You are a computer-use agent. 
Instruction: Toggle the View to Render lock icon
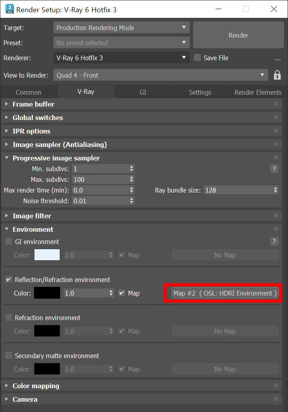point(277,75)
